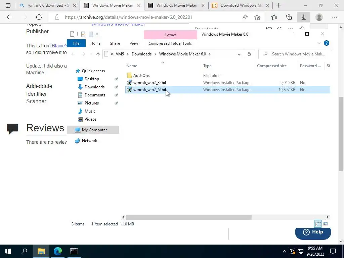Open taskbar Search icon
344x258 pixels.
click(x=24, y=251)
